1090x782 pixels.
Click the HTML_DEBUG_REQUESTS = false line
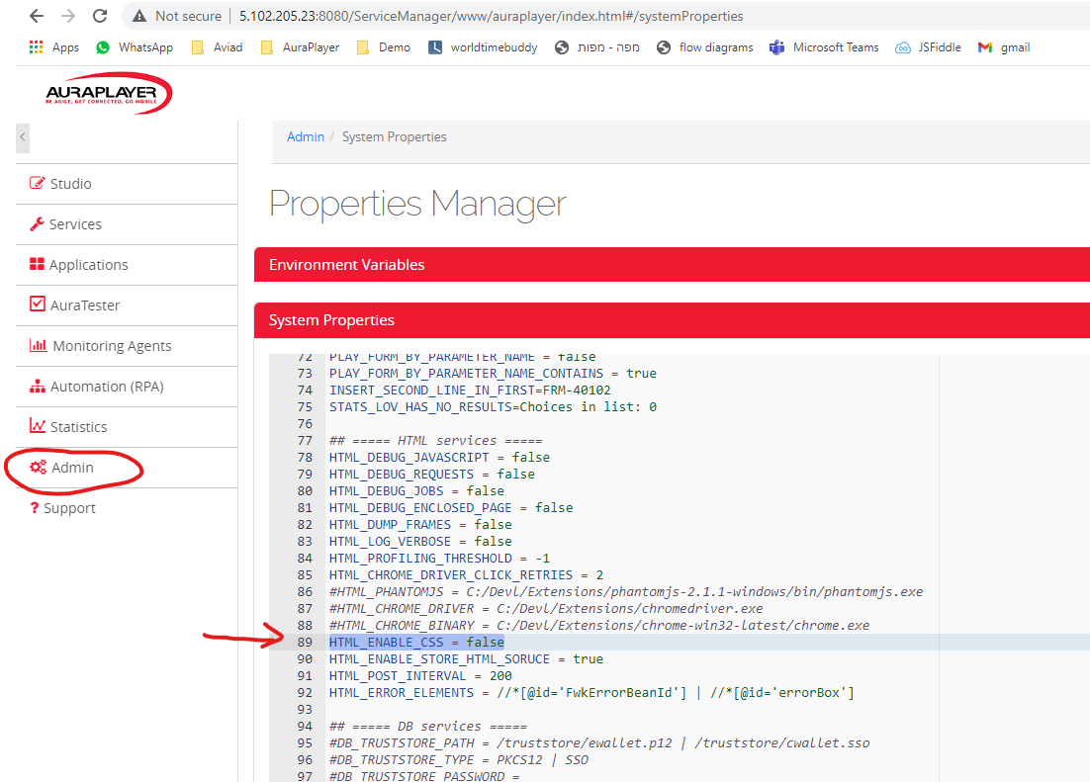click(431, 475)
